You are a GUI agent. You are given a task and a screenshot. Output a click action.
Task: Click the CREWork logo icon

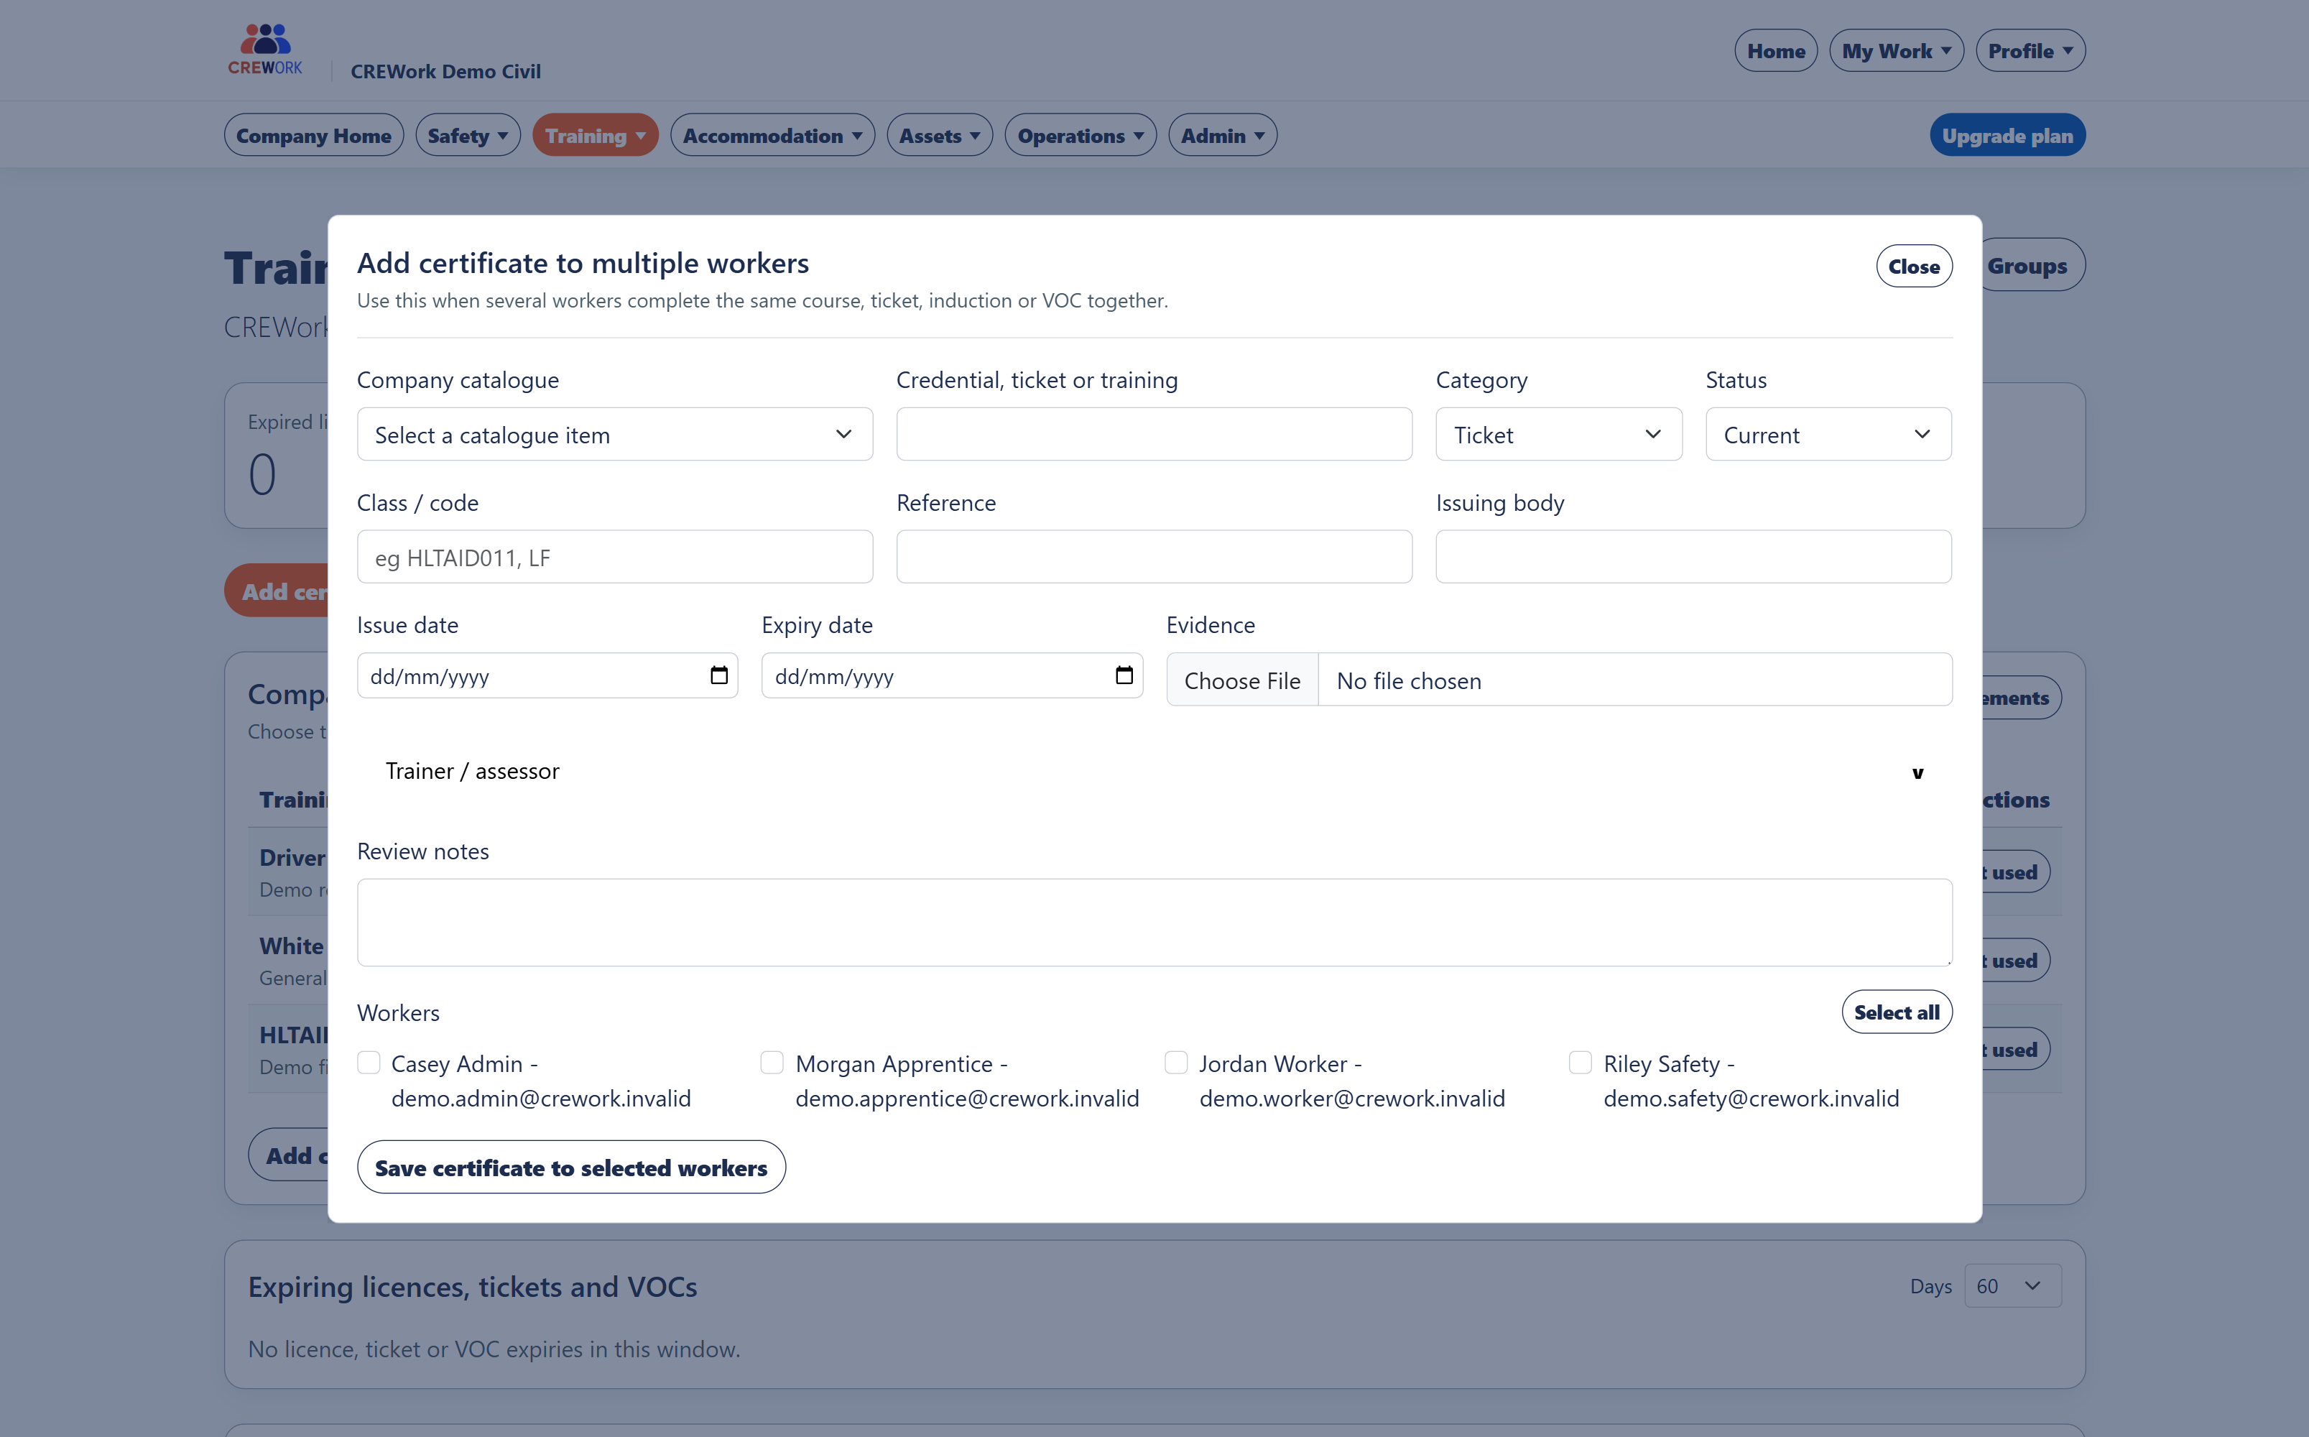(x=265, y=50)
